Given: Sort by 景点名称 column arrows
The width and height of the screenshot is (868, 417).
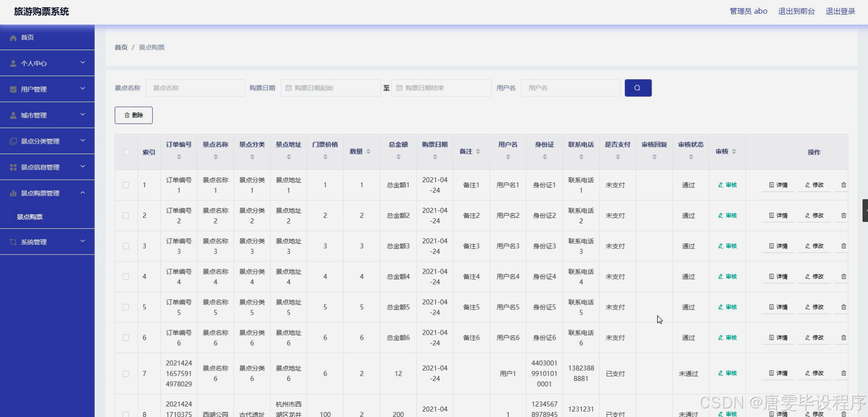Looking at the screenshot, I should click(x=216, y=157).
